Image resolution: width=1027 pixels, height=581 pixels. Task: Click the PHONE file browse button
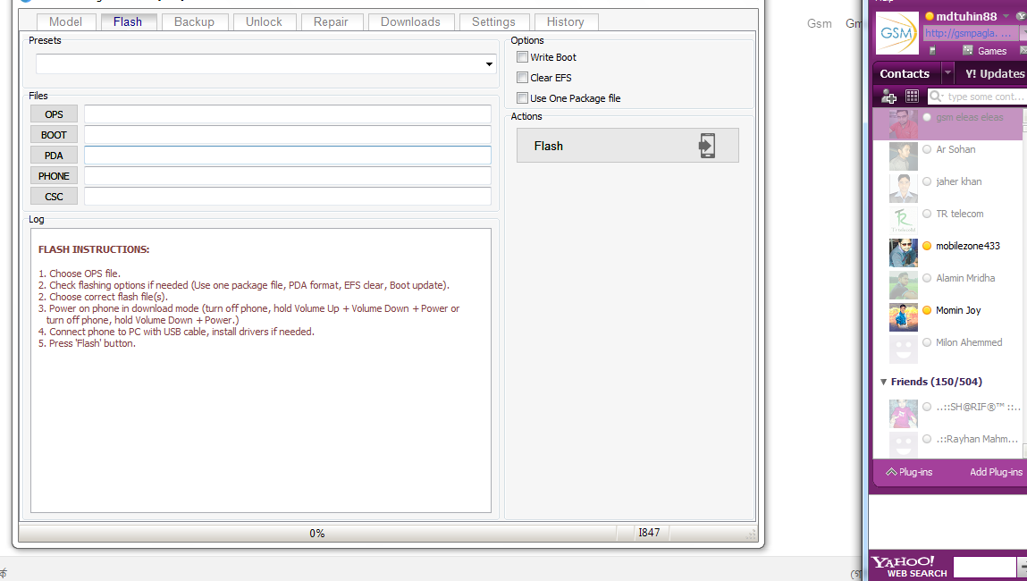[54, 175]
